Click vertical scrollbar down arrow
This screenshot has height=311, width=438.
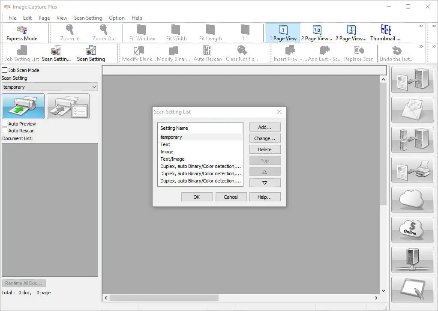pyautogui.click(x=383, y=290)
